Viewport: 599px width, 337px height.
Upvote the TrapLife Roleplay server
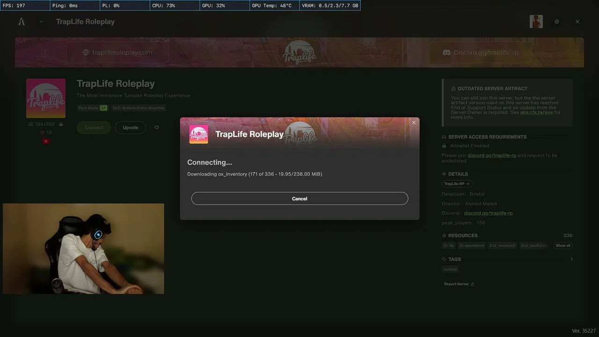pos(131,127)
